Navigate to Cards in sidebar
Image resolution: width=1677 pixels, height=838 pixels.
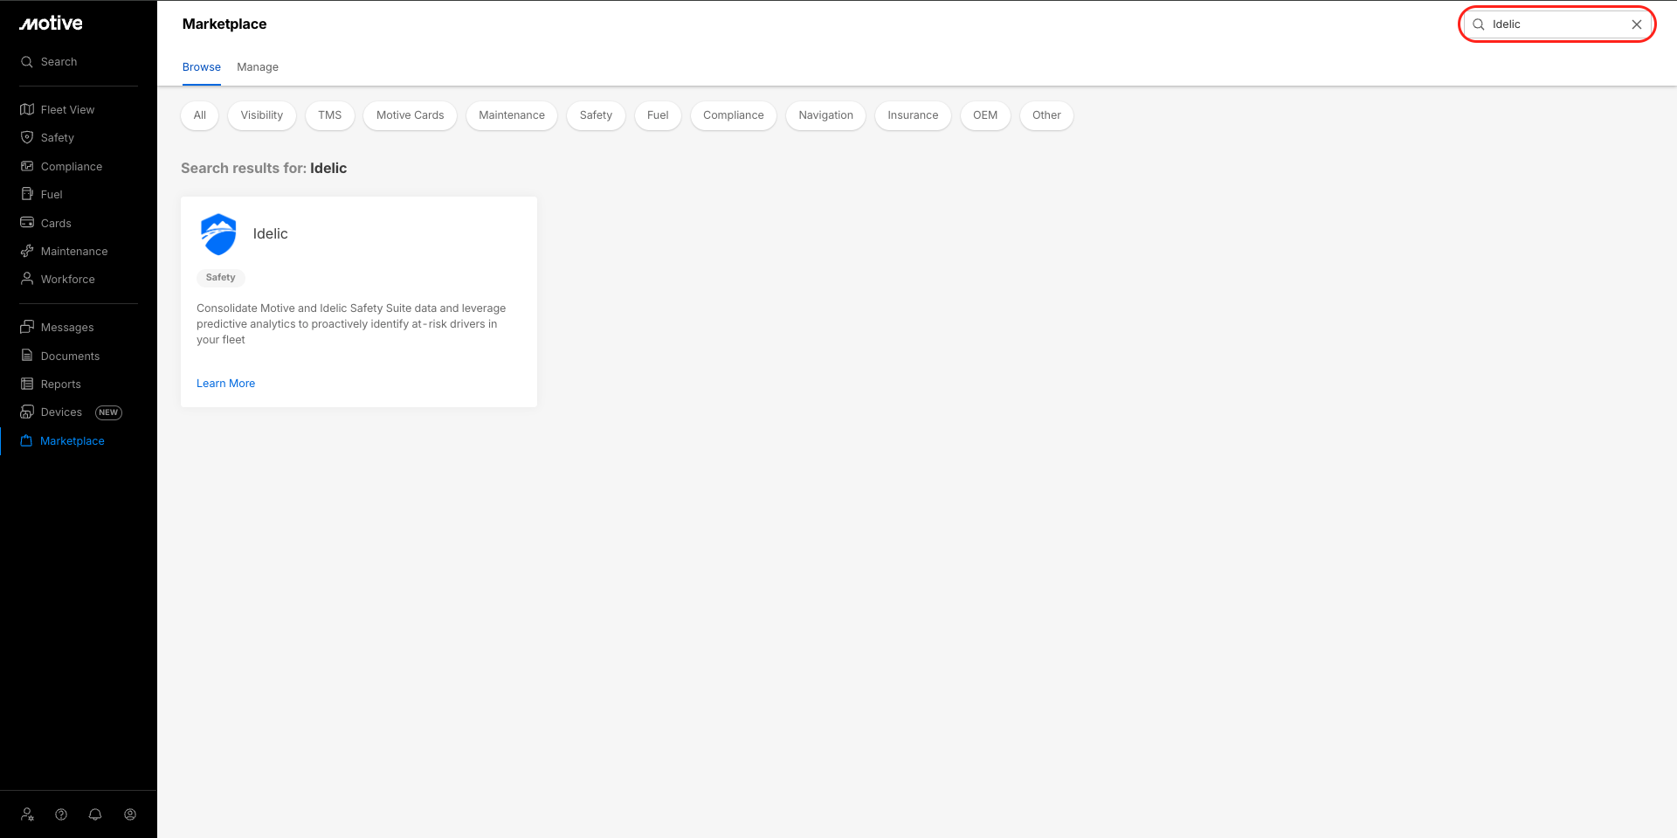point(56,223)
